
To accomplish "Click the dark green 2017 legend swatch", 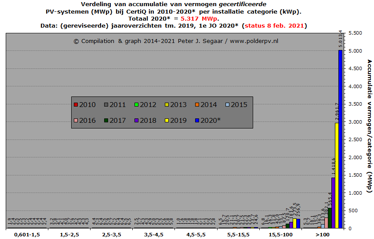I will coord(106,121).
